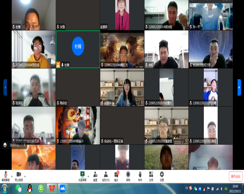The width and height of the screenshot is (244, 194).
Task: Open the apps panel
Action: click(151, 175)
